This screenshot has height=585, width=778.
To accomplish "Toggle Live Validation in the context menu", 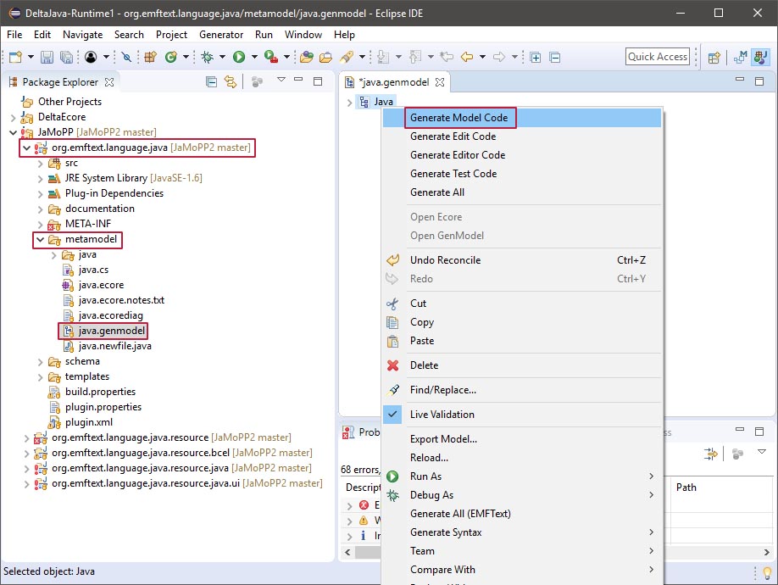I will (442, 415).
